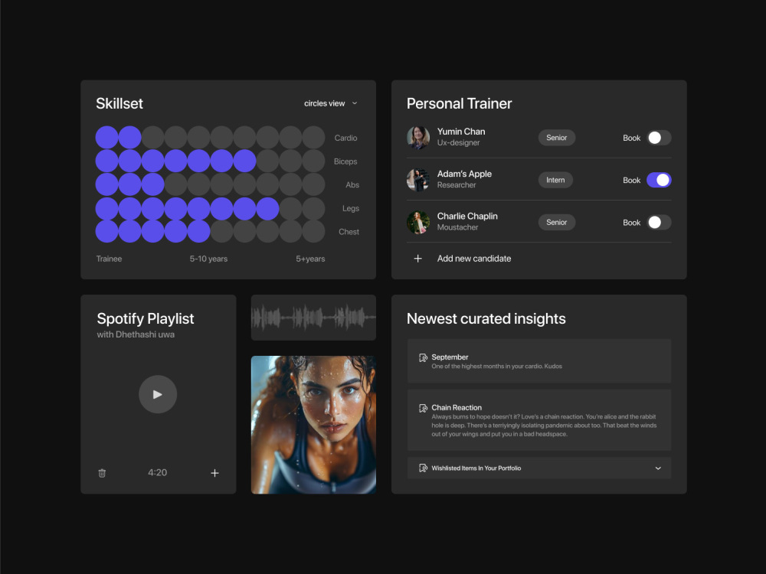
Task: Click the 4:20 track duration
Action: point(157,472)
